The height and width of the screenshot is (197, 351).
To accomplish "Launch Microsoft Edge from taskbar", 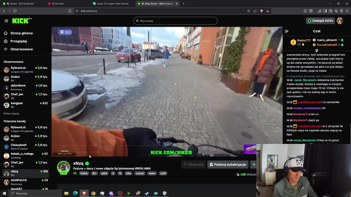I will tap(75, 193).
